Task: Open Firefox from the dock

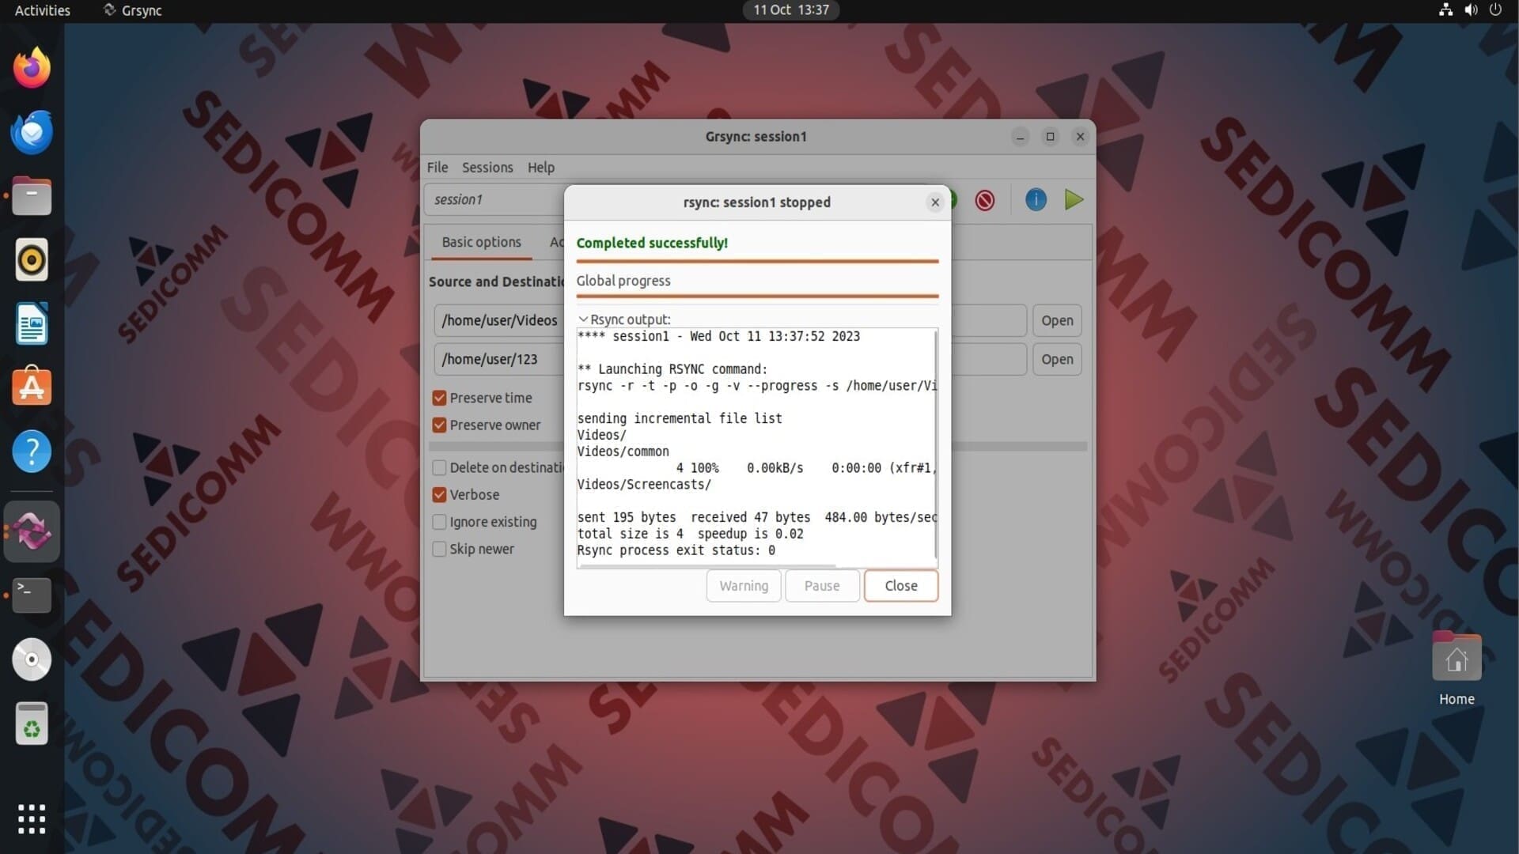Action: pos(32,67)
